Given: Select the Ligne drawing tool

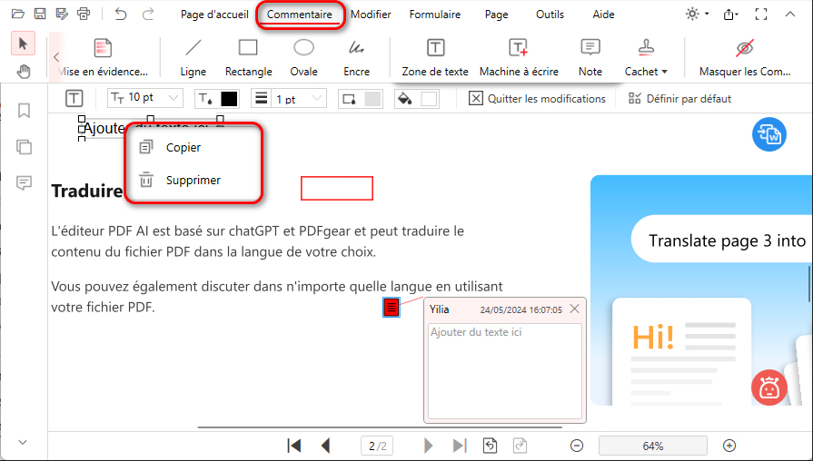Looking at the screenshot, I should click(193, 57).
